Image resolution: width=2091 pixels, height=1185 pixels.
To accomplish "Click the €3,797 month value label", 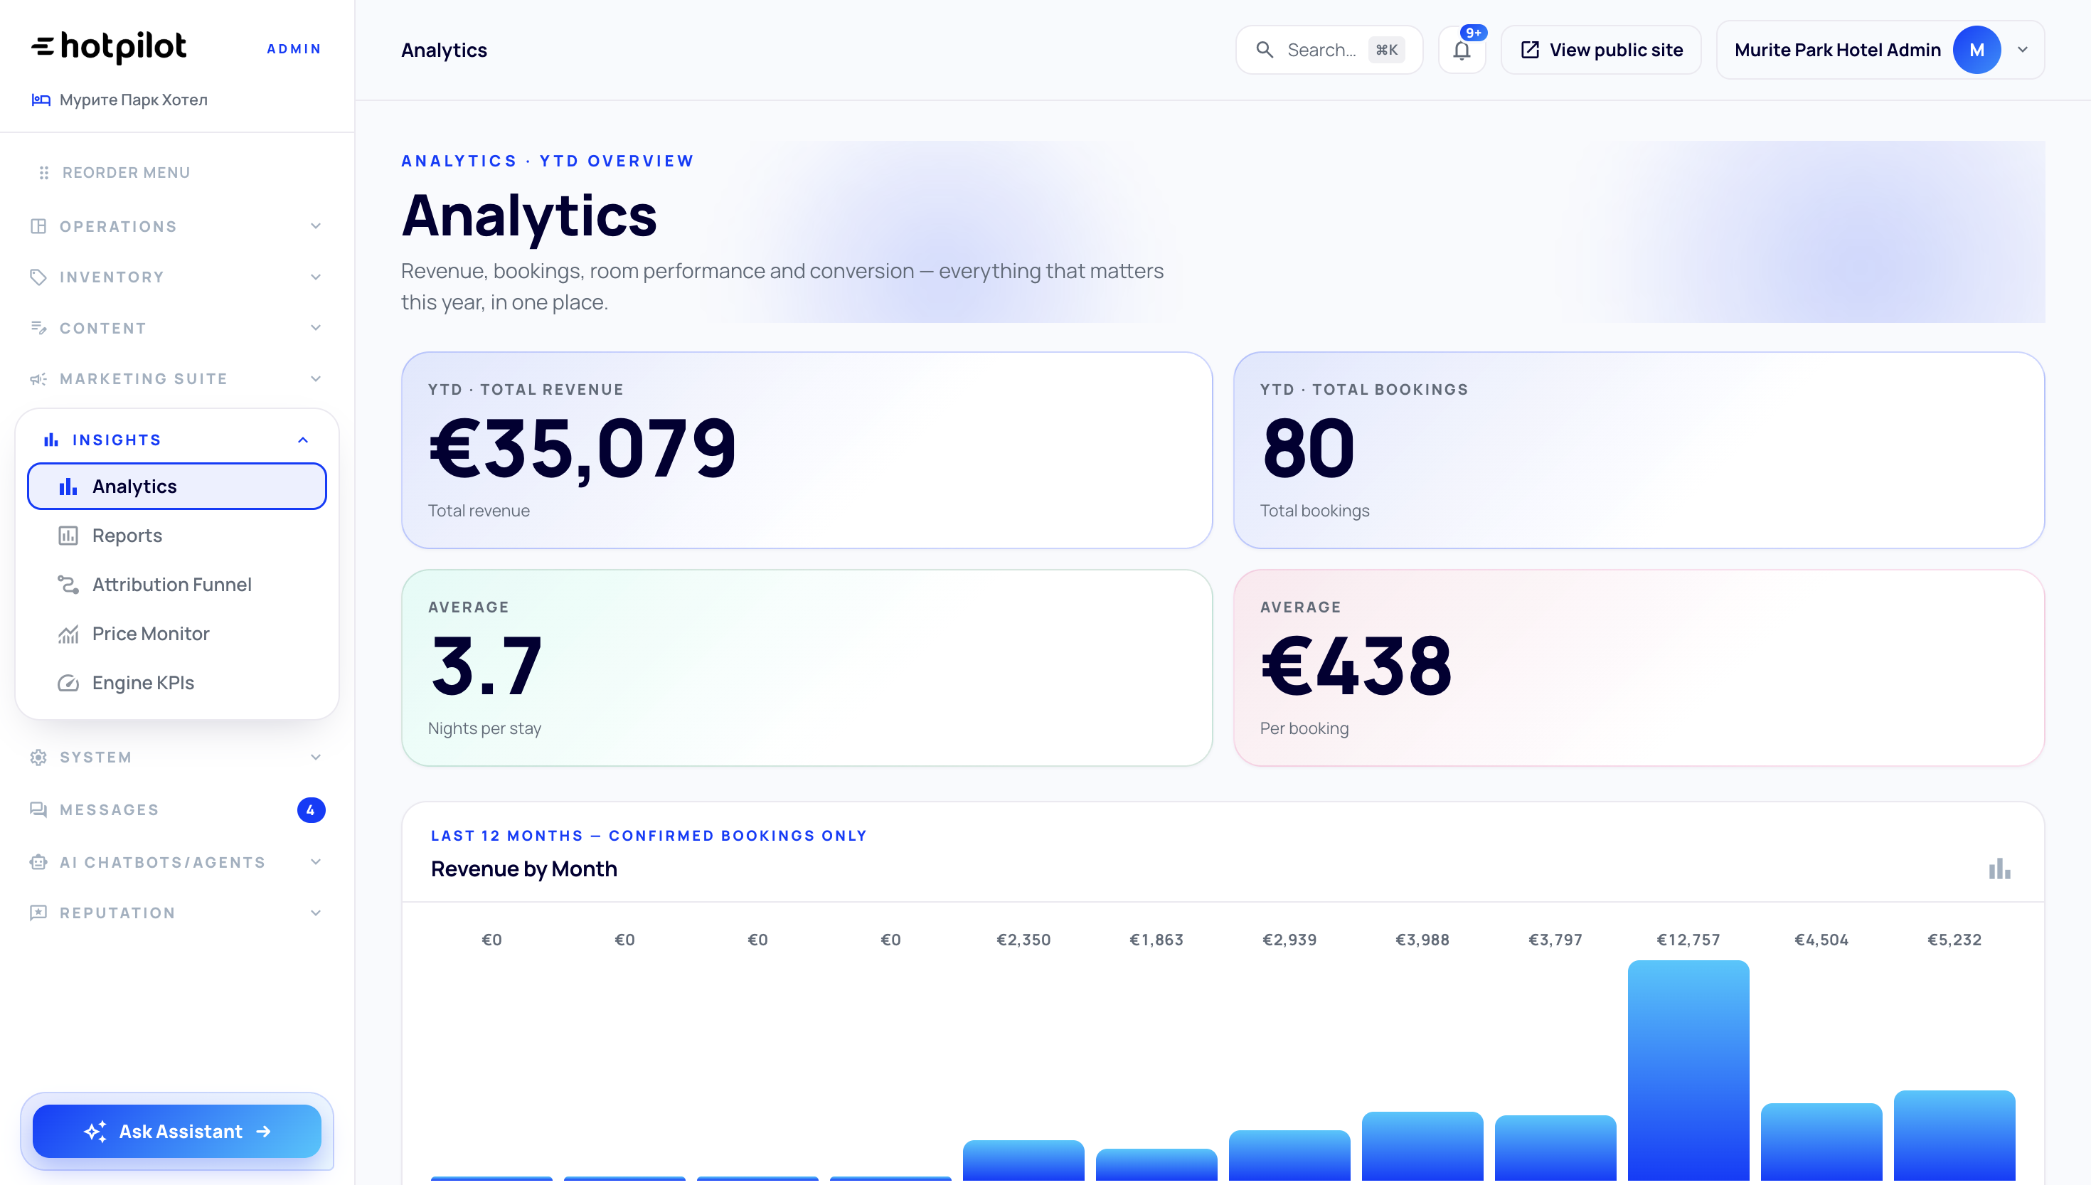I will coord(1555,939).
